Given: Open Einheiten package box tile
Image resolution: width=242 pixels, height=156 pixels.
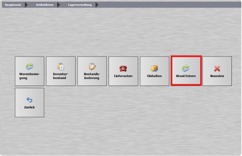Looking at the screenshot, I should [x=155, y=71].
